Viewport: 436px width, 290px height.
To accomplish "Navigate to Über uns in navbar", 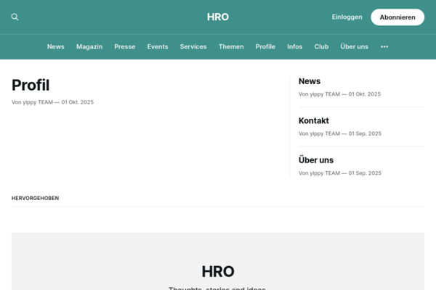I will pos(354,46).
